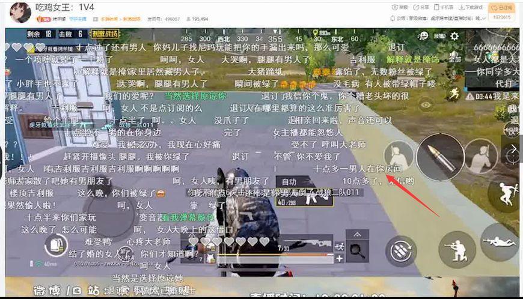Click the 下载游戏 download game option
This screenshot has width=523, height=299.
point(473,7)
